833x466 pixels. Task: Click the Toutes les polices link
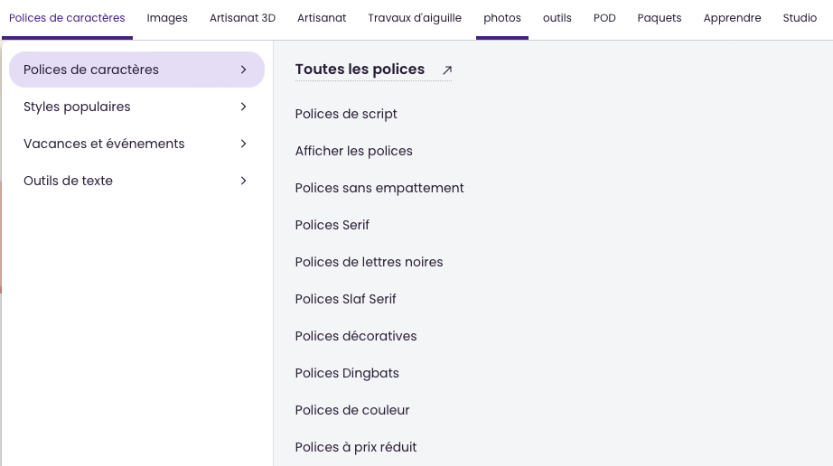pyautogui.click(x=360, y=70)
